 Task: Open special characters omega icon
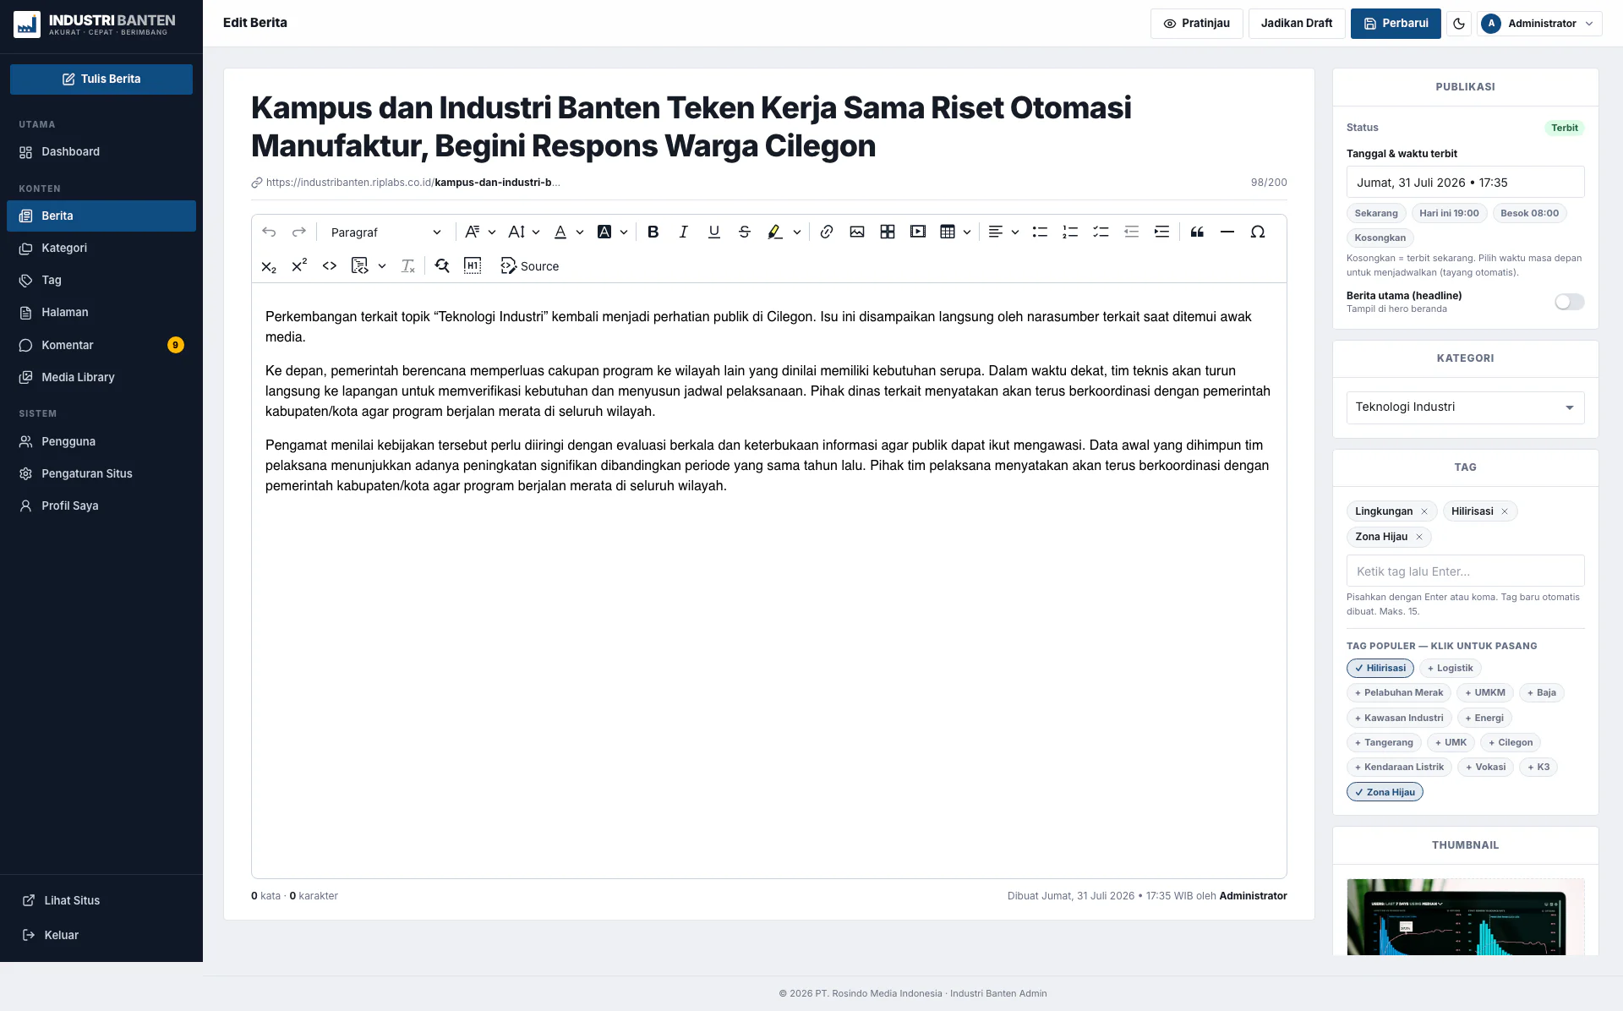tap(1258, 232)
